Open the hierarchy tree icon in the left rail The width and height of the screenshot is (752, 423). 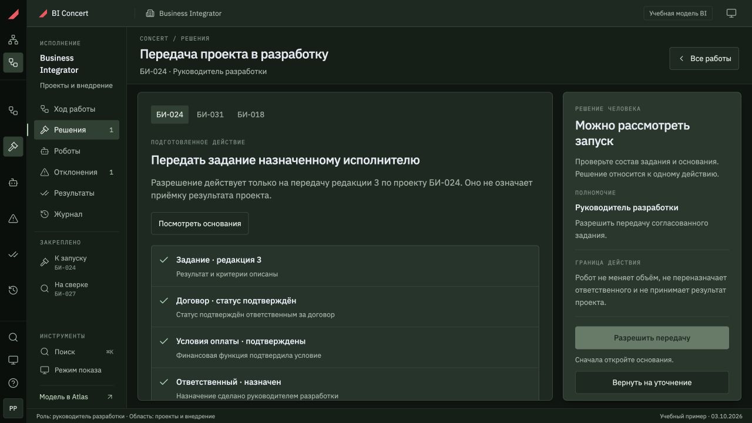(13, 40)
